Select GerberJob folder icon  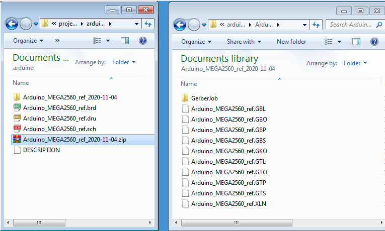coord(185,98)
